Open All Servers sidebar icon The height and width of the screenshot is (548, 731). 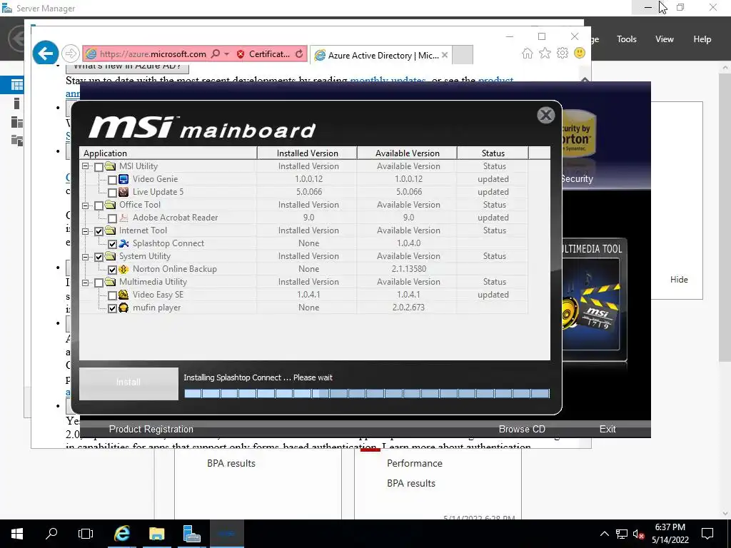(x=17, y=122)
